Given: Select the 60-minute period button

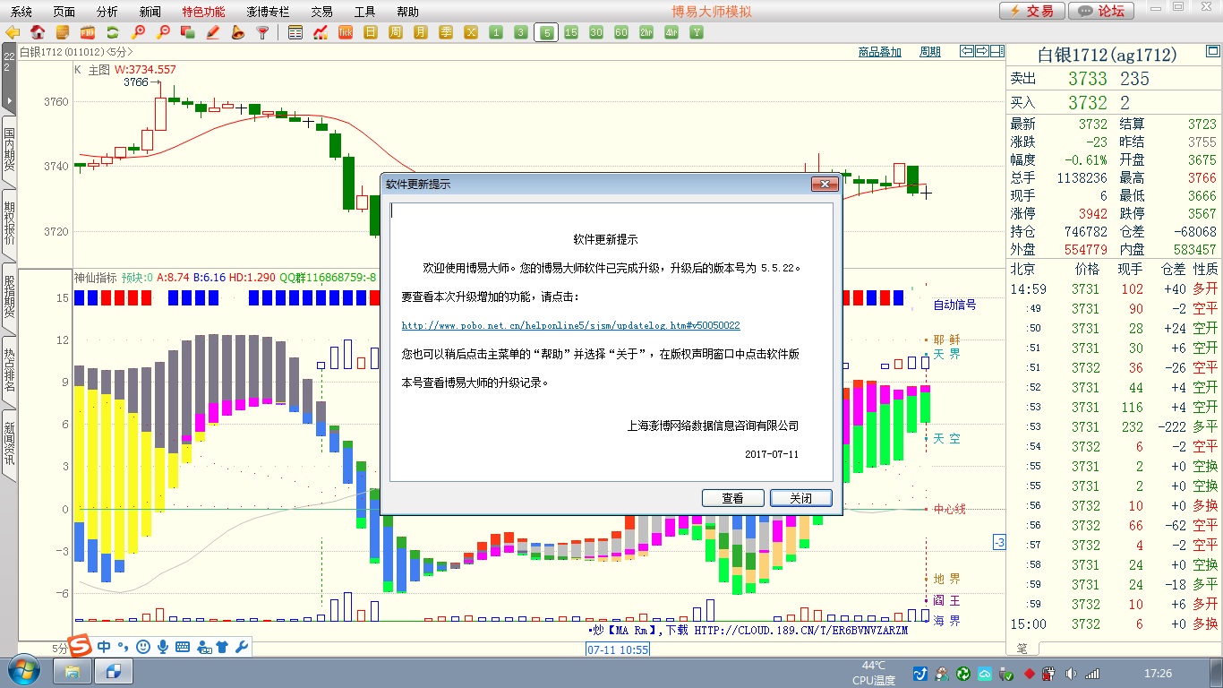Looking at the screenshot, I should [621, 32].
